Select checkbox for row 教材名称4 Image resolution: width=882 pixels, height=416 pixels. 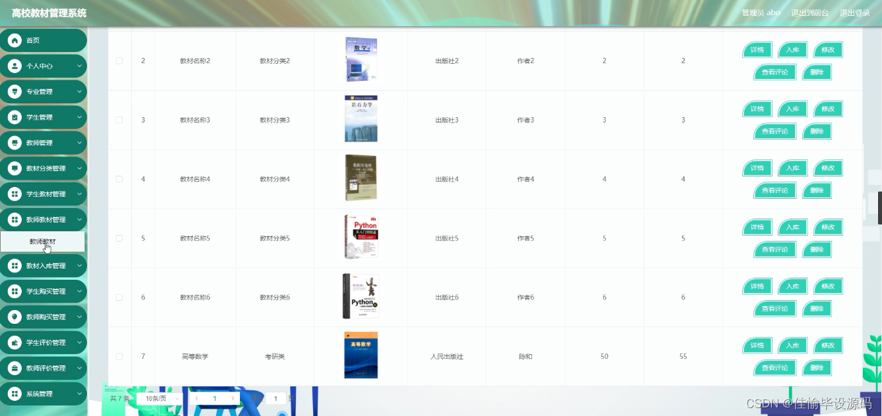[x=119, y=179]
